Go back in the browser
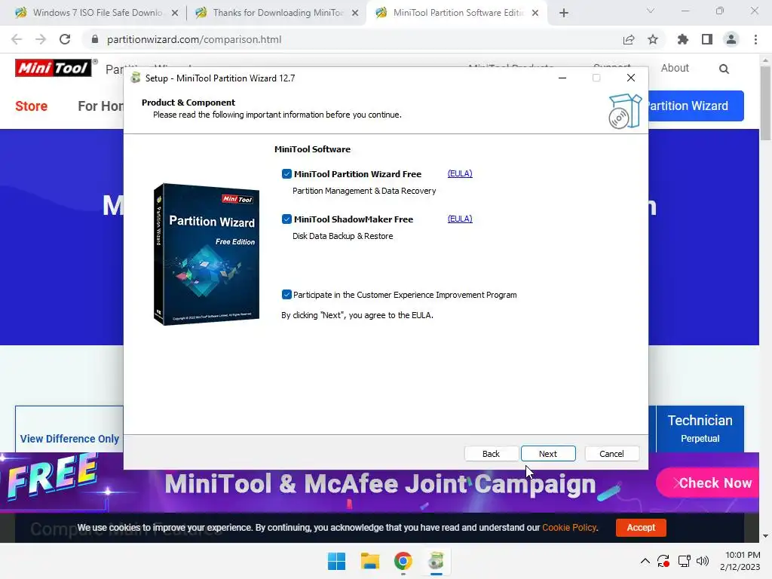 tap(17, 39)
